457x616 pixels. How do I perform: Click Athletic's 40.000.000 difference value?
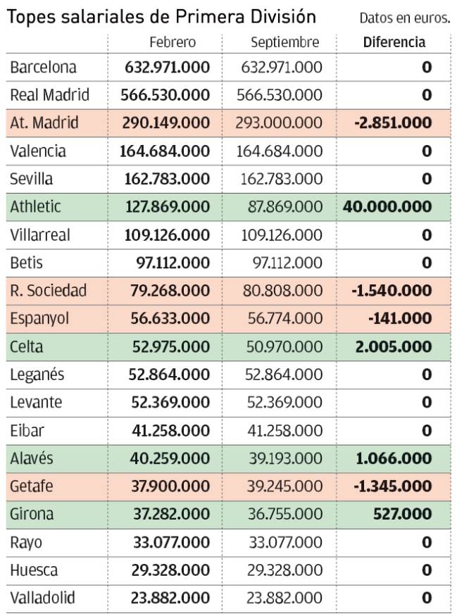387,207
